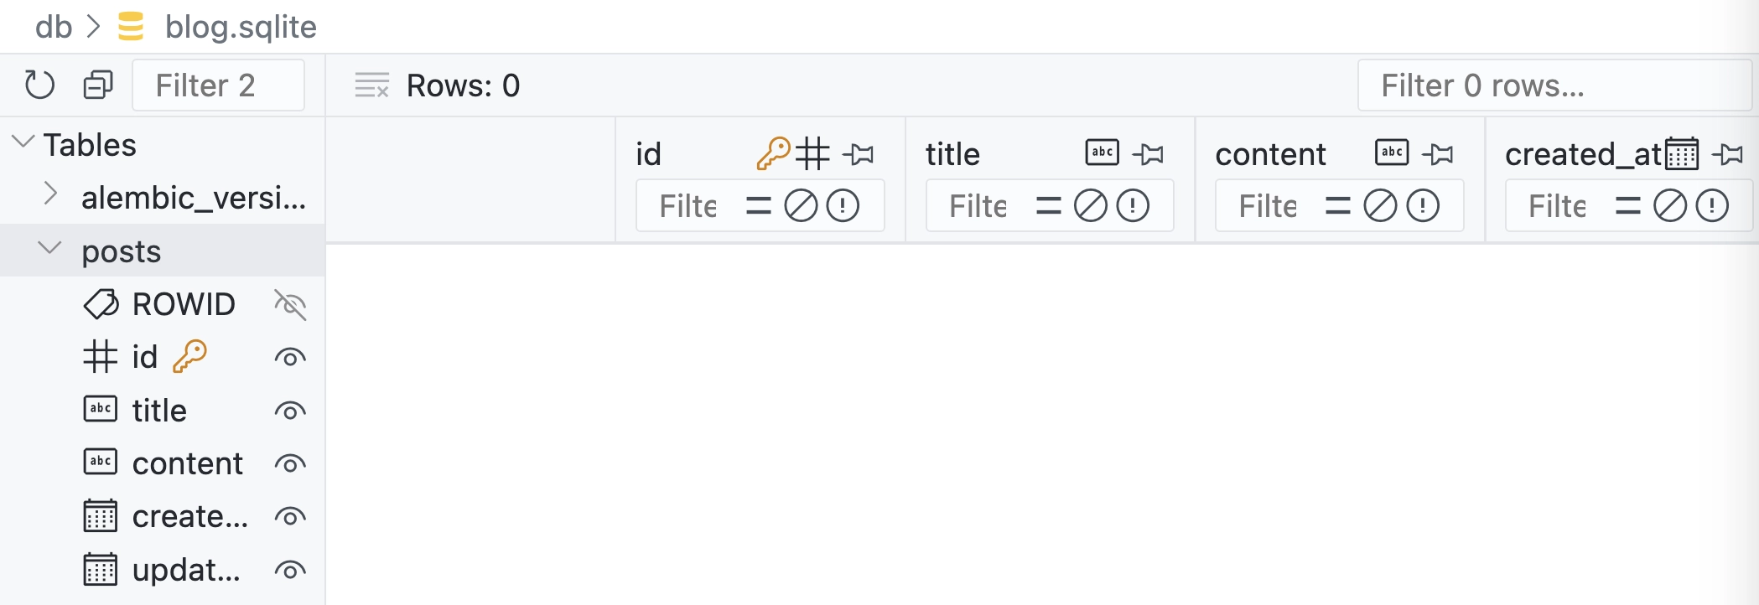Click the NULL filter icon in id column

(801, 206)
